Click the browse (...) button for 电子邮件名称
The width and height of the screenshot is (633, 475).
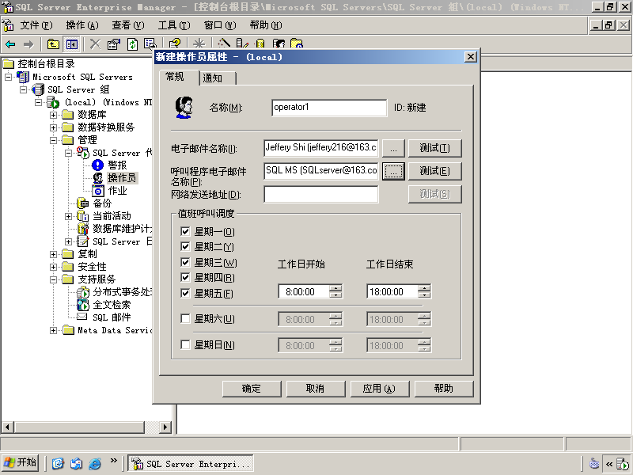[393, 148]
